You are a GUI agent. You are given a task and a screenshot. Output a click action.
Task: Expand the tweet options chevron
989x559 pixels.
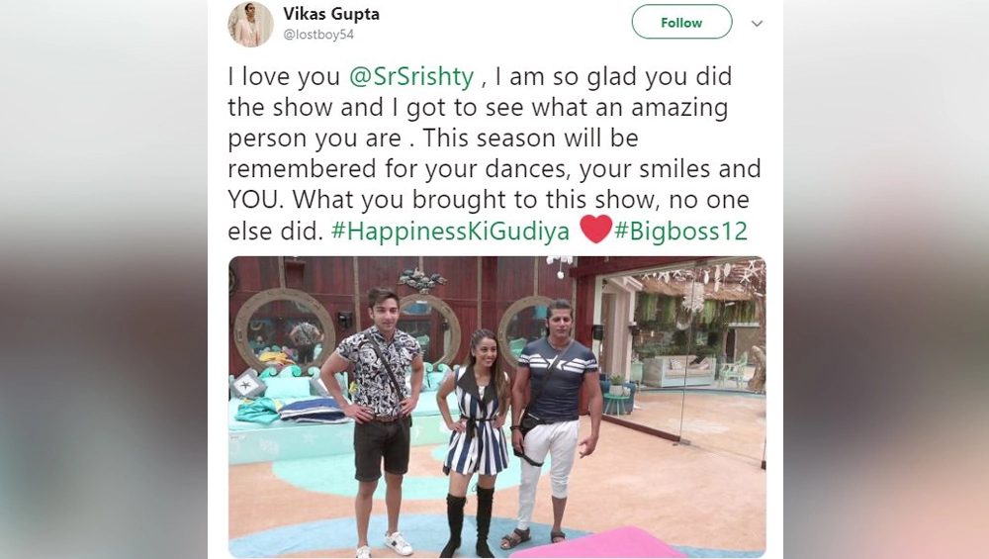click(757, 24)
